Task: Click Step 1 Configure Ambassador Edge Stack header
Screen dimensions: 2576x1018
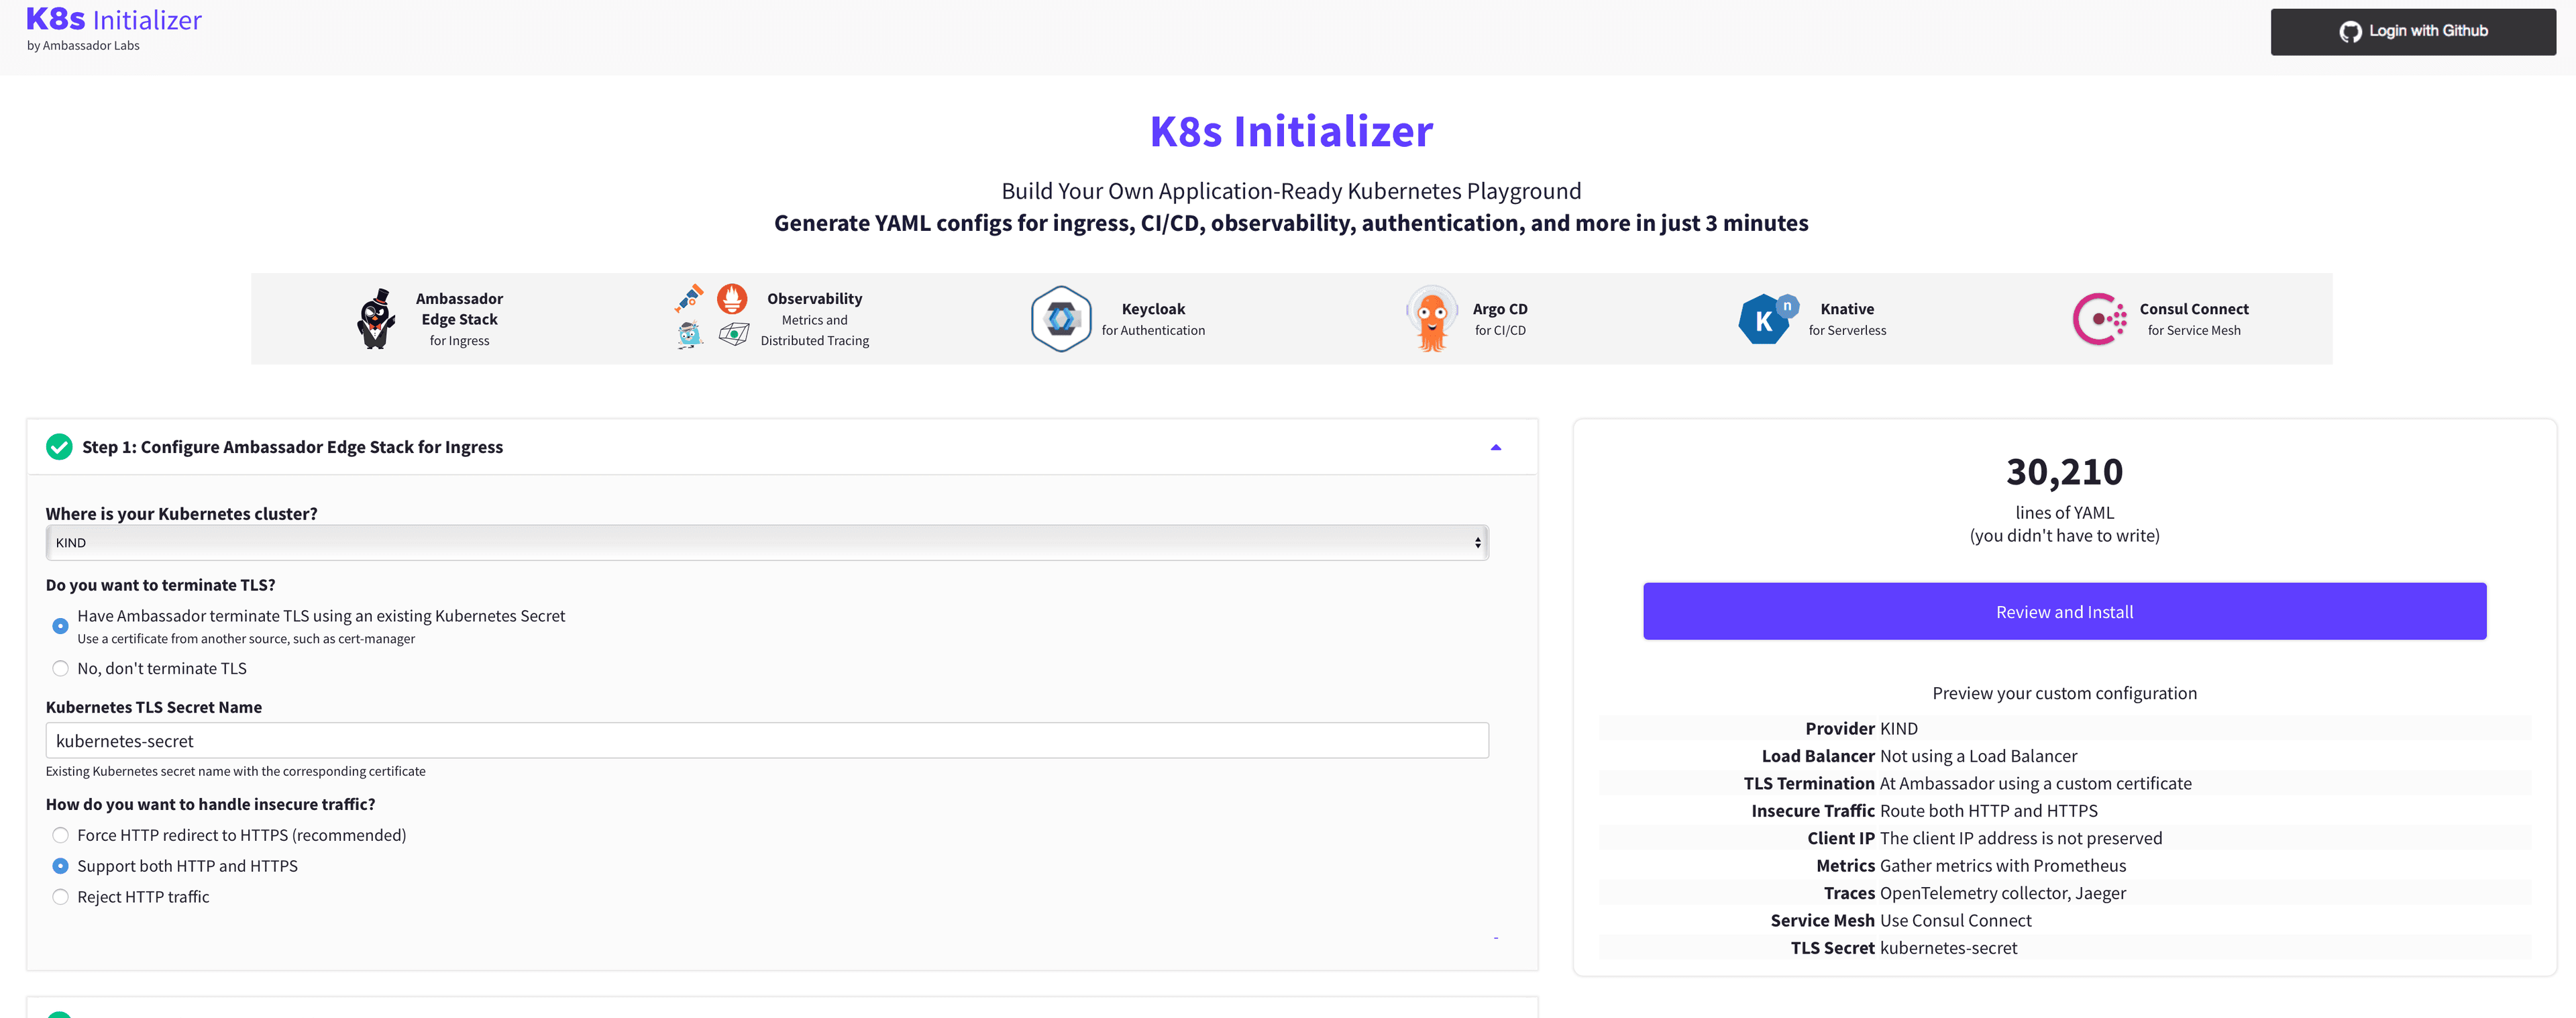Action: click(x=292, y=447)
